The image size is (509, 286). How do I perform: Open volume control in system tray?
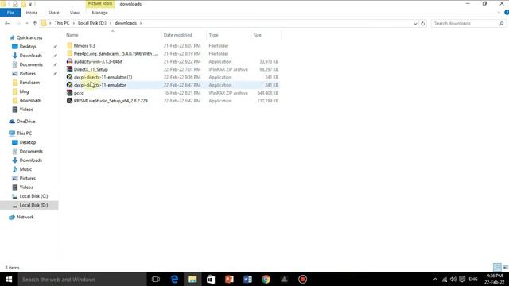(x=453, y=279)
